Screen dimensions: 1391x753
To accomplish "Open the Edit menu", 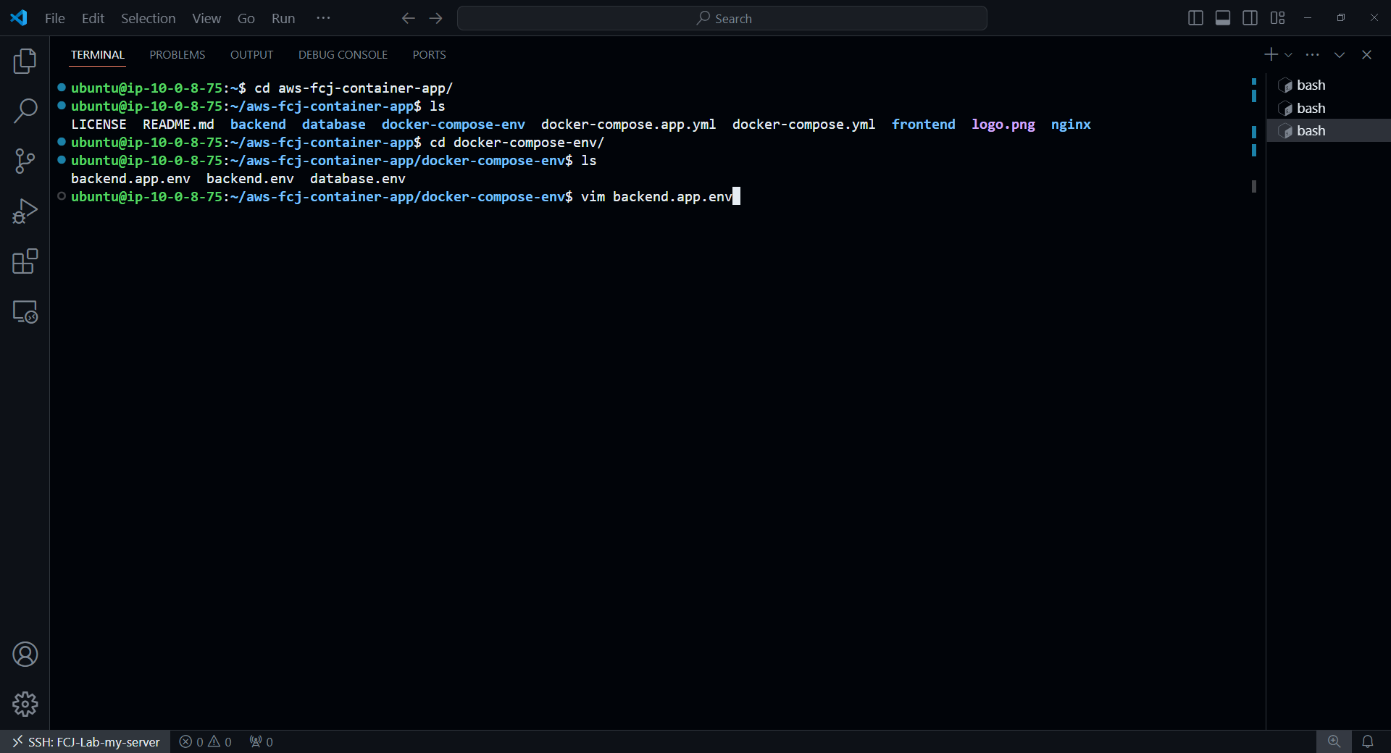I will (x=93, y=18).
